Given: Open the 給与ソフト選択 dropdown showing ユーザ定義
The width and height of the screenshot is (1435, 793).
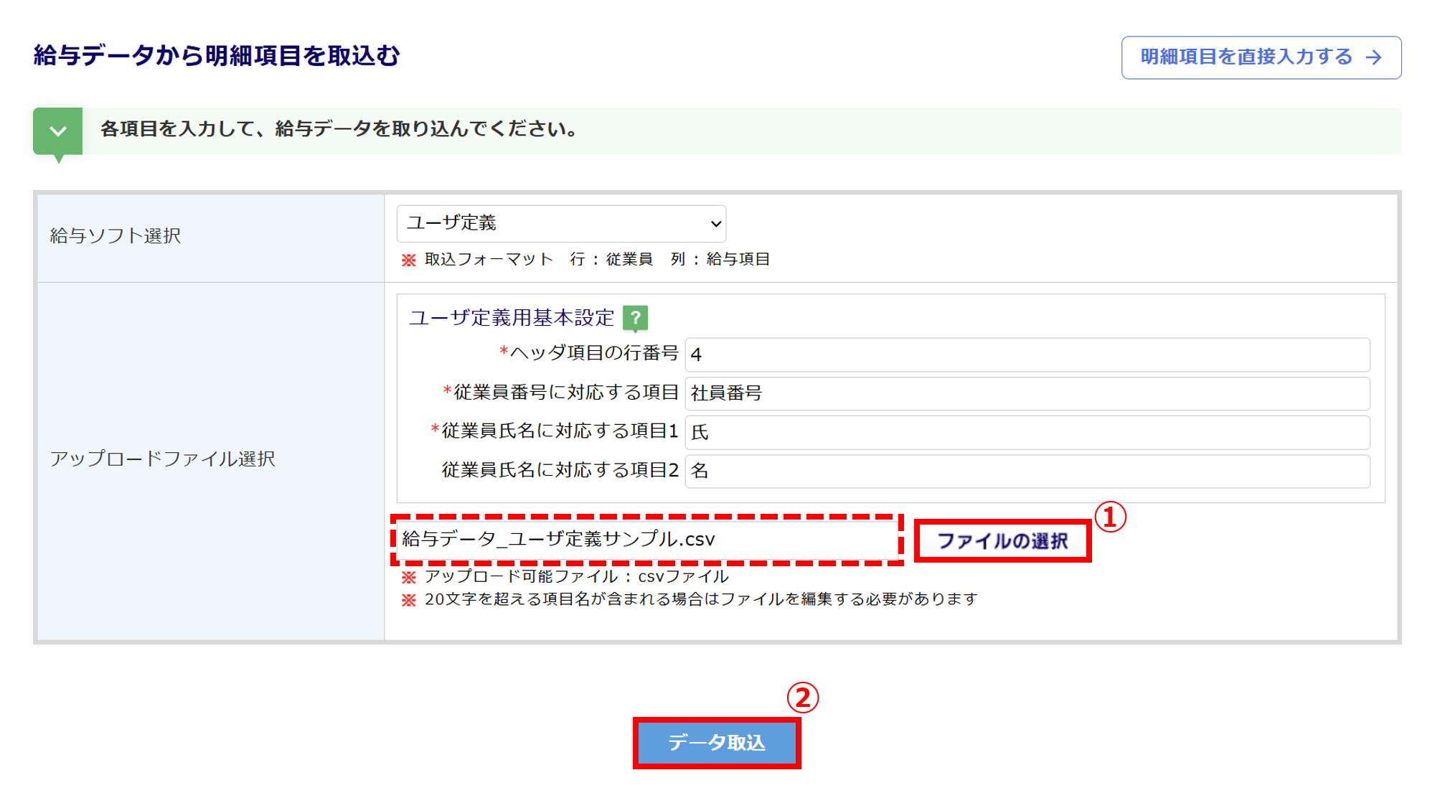Looking at the screenshot, I should [x=561, y=224].
